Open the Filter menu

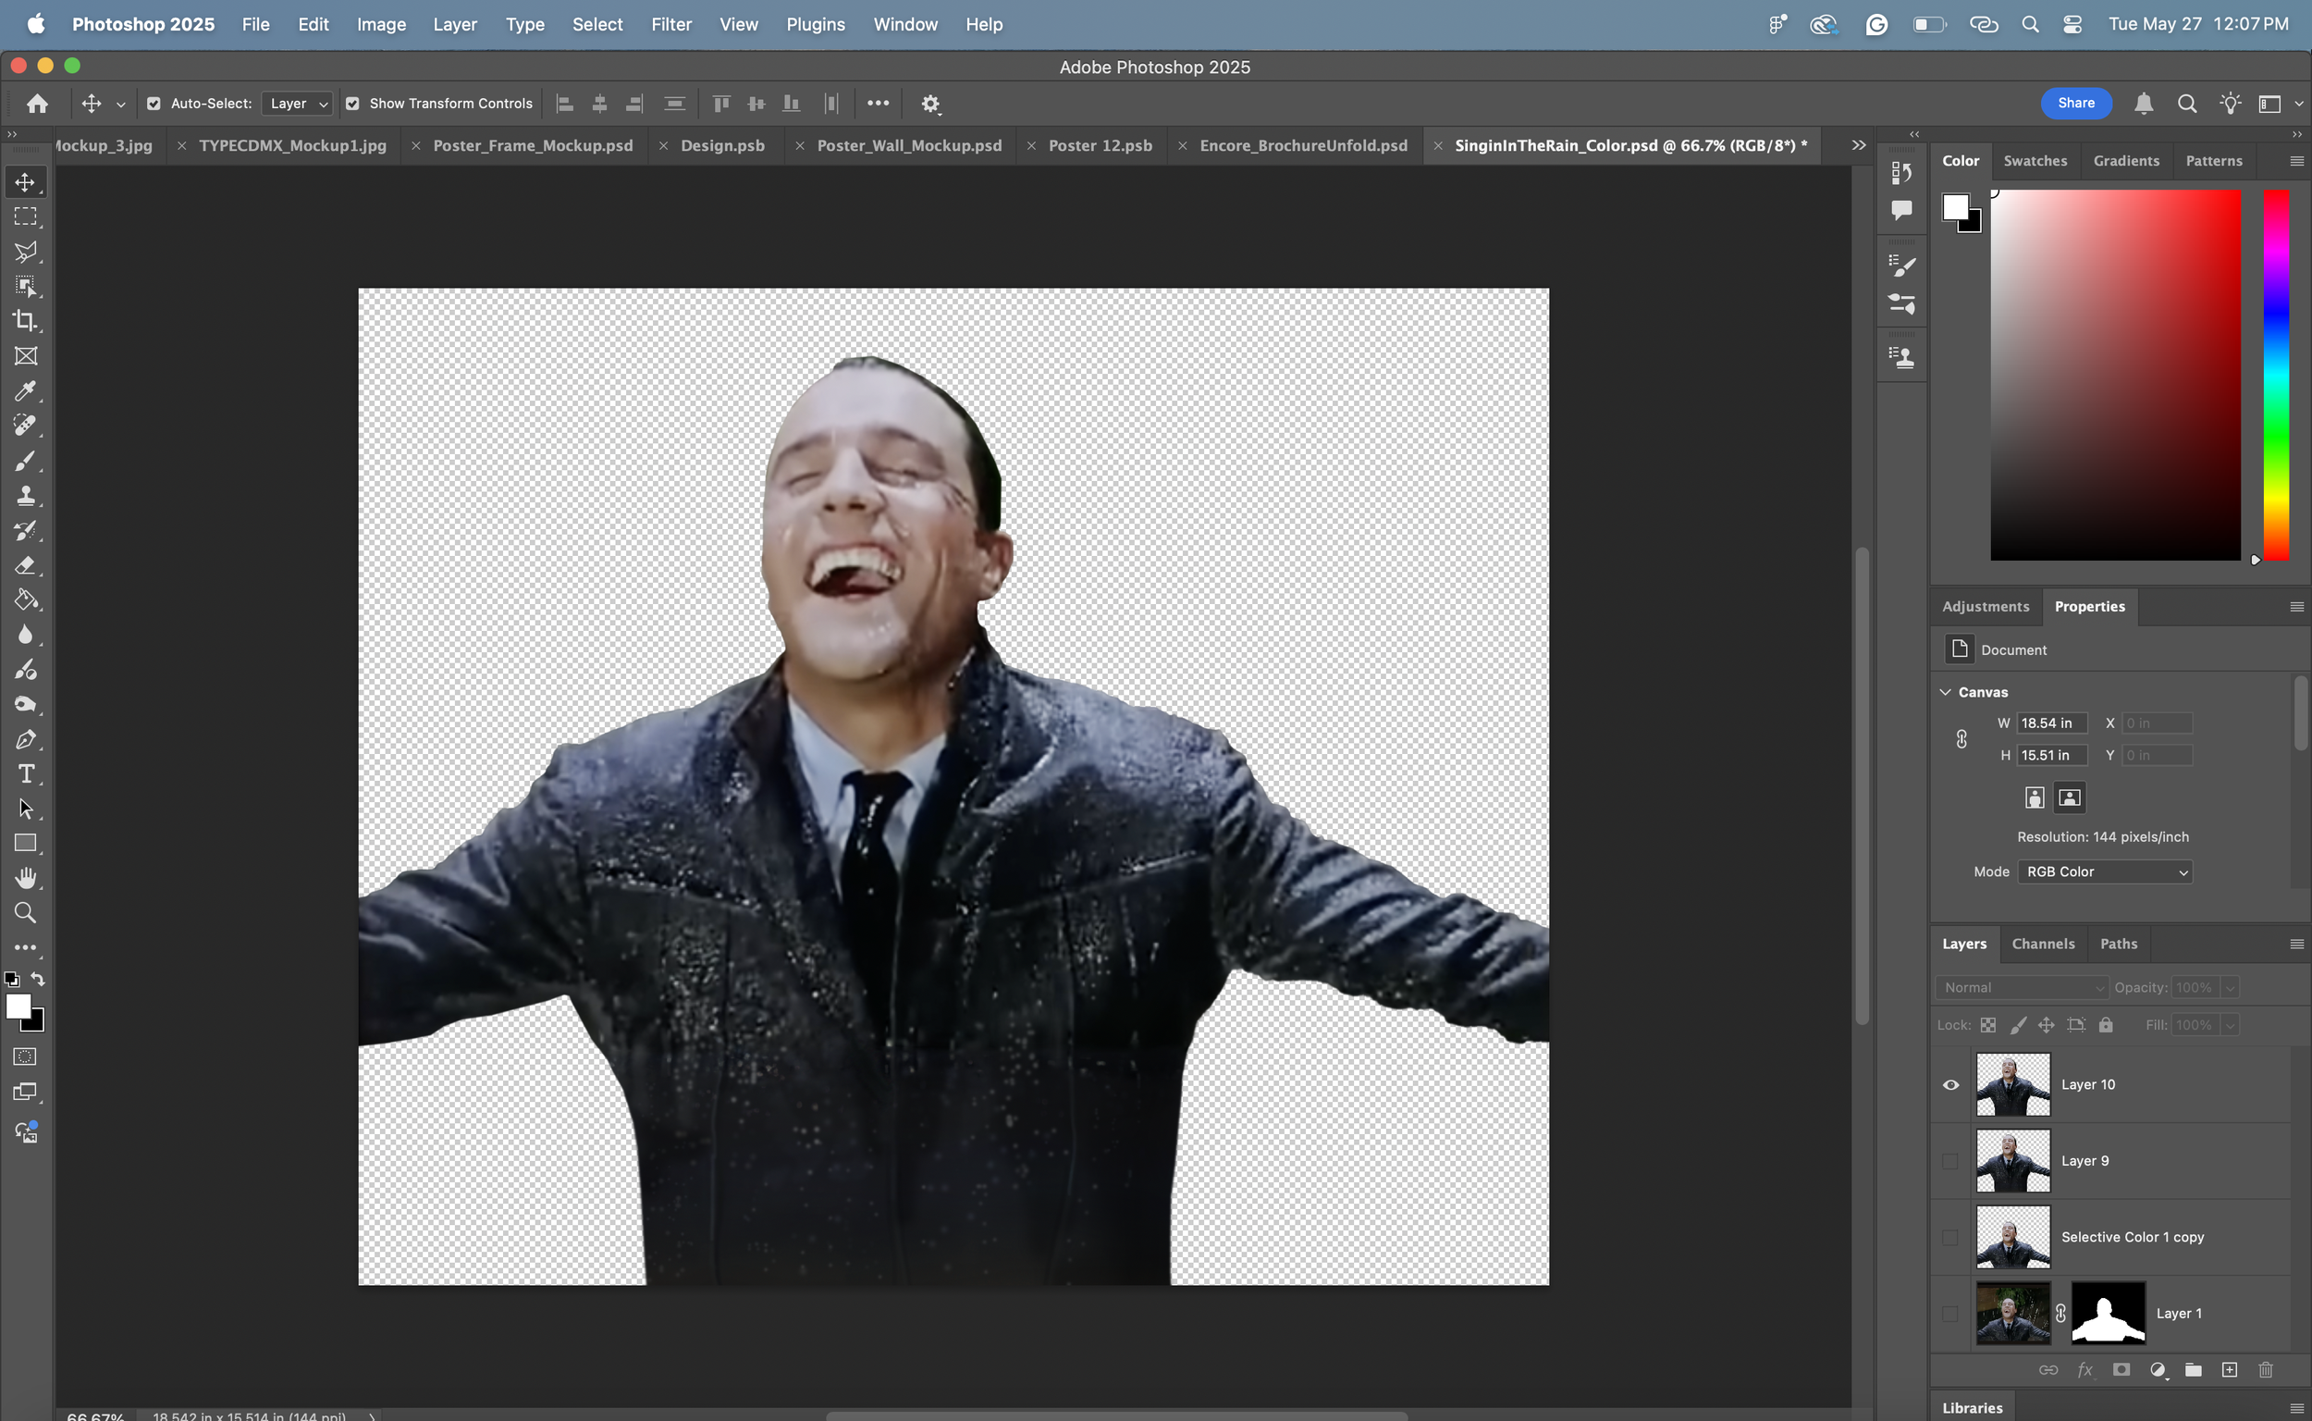[x=670, y=24]
